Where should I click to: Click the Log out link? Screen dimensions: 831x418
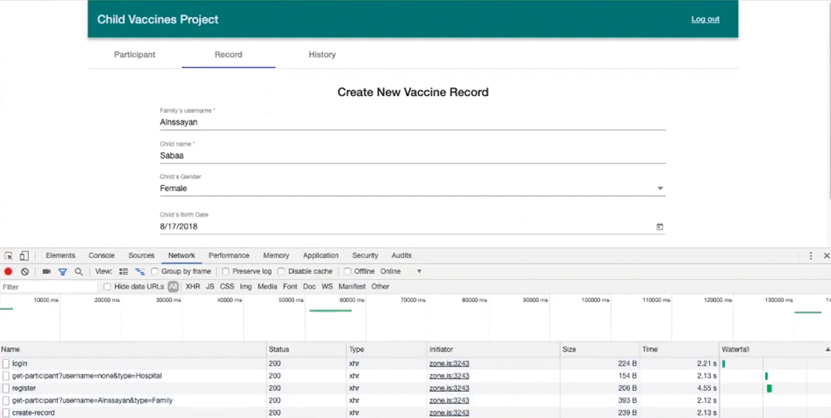coord(705,19)
